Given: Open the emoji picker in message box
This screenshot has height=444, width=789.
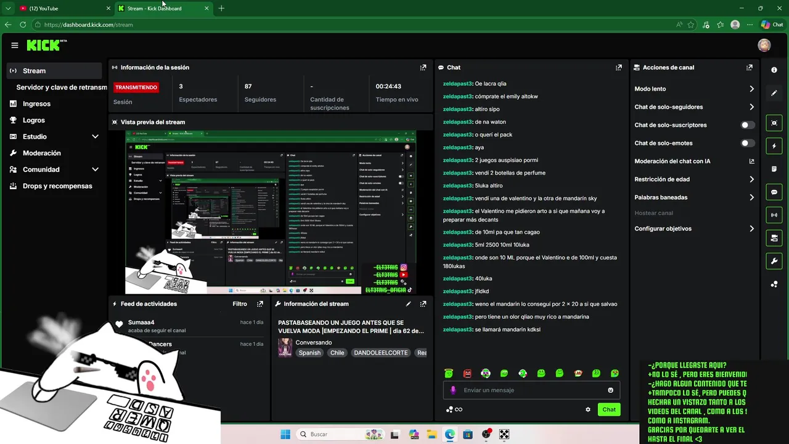Looking at the screenshot, I should click(611, 390).
